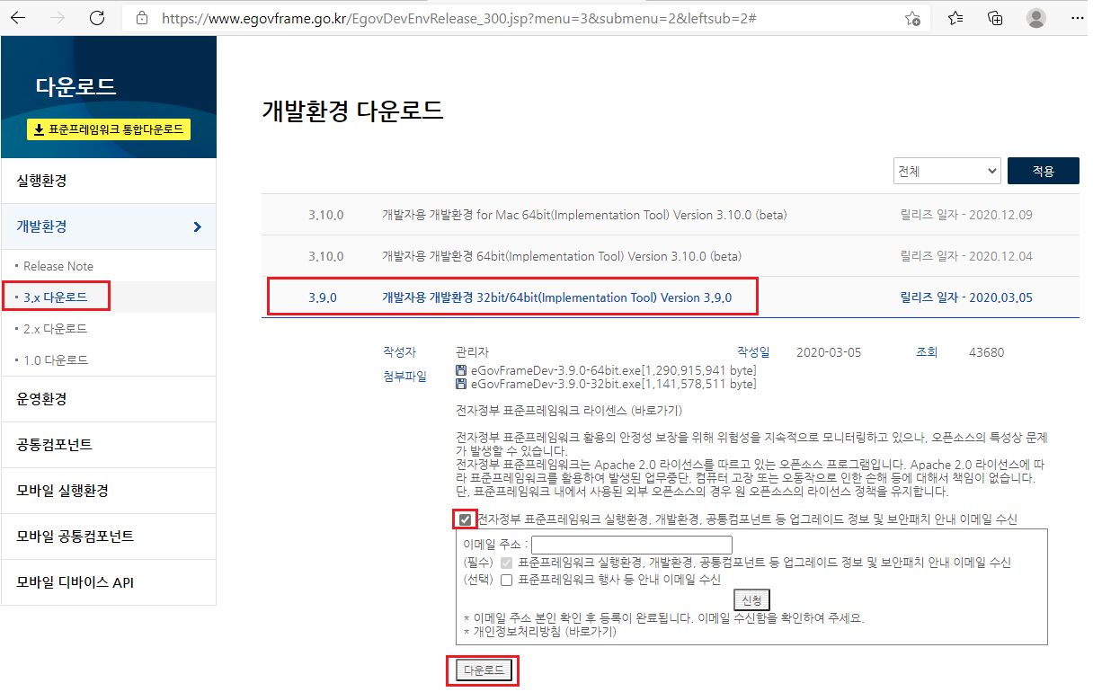This screenshot has height=692, width=1093.
Task: Open the 3.10.0 64bit (beta) release row
Action: (671, 256)
